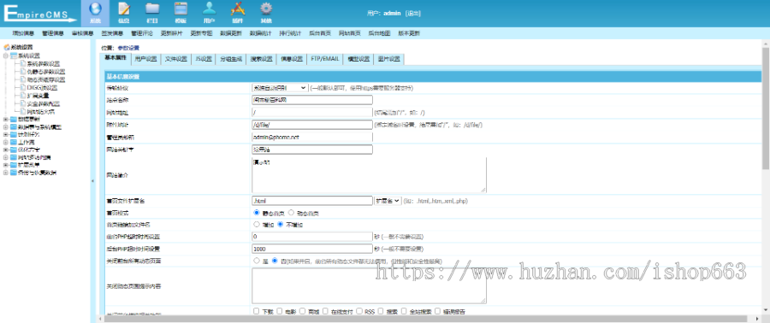
Task: Click the folder icon of 数据表与系统模型
Action: (x=14, y=127)
